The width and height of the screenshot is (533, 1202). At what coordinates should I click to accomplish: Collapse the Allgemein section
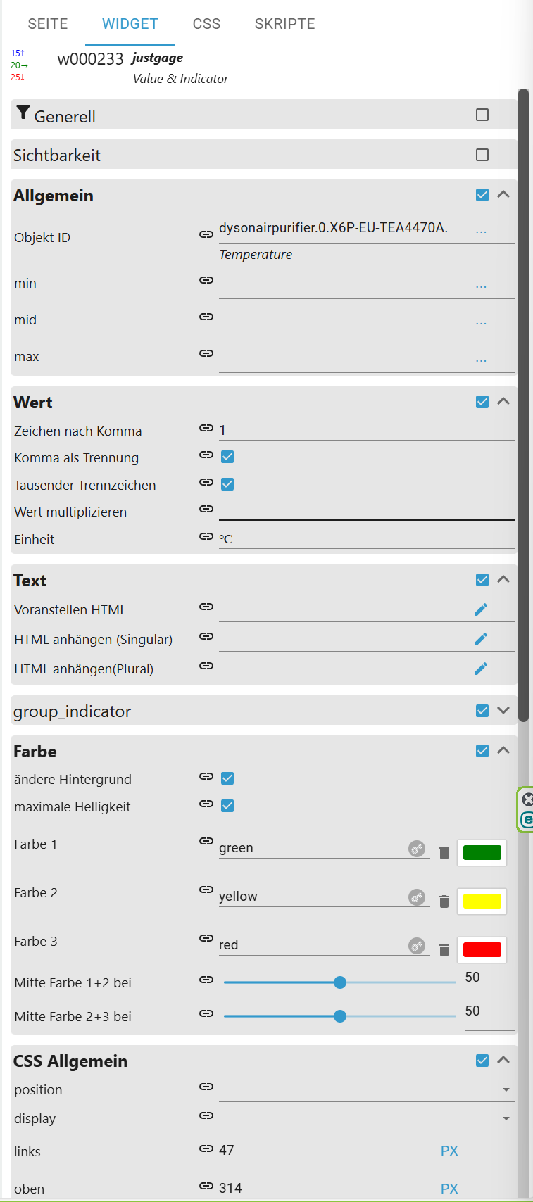[x=503, y=194]
